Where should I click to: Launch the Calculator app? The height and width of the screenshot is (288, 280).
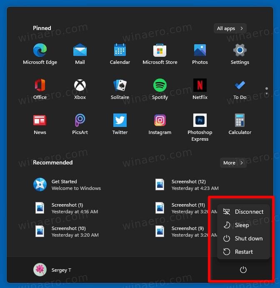tap(240, 121)
